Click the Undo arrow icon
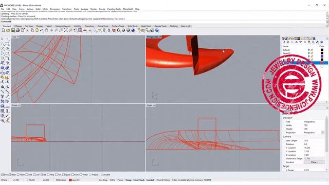The image size is (329, 185). (42, 30)
